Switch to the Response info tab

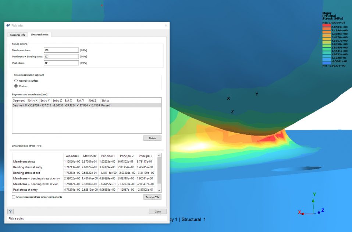18,35
